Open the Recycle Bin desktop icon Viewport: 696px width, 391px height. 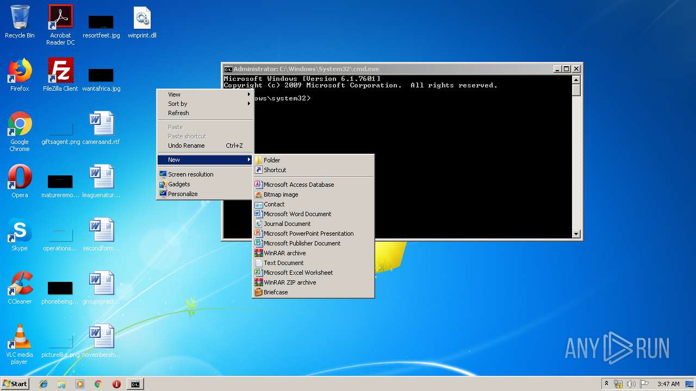point(20,22)
